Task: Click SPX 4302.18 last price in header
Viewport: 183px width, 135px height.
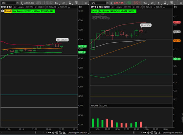Action: click(x=29, y=3)
